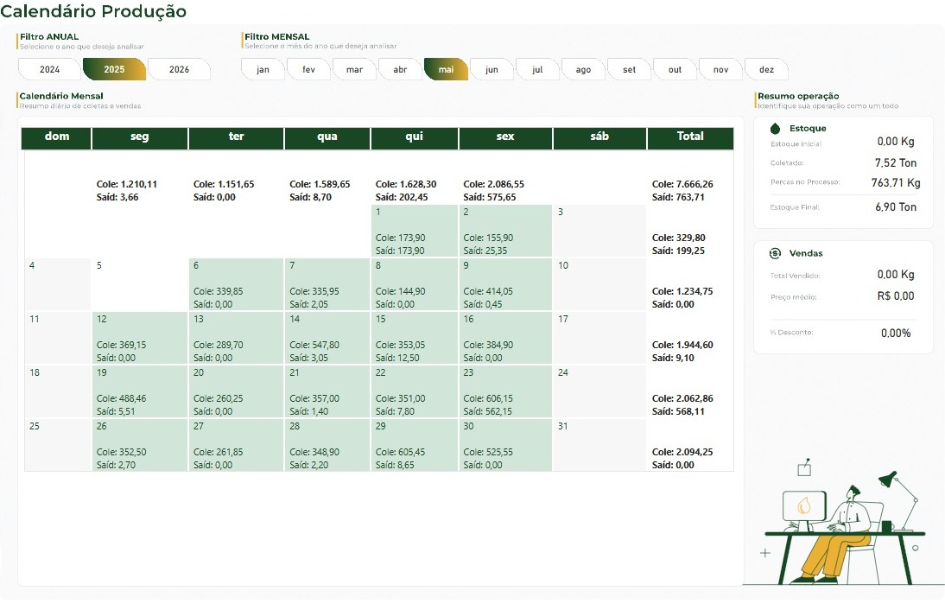Select Saturday day 31 cell
The width and height of the screenshot is (945, 610).
pyautogui.click(x=599, y=446)
